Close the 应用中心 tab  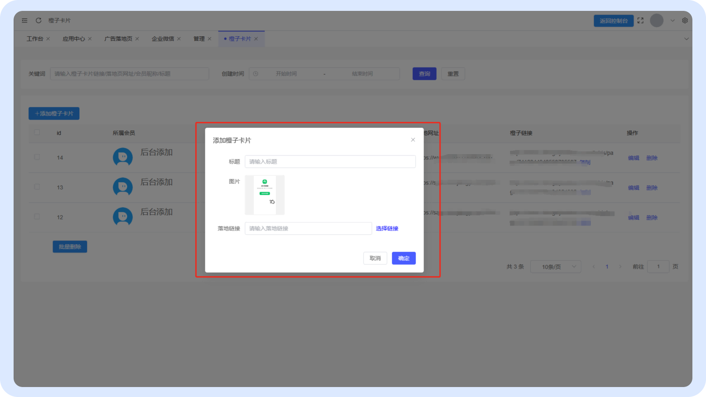[x=90, y=39]
